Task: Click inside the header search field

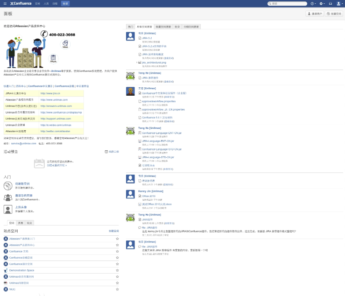Action: (x=287, y=4)
